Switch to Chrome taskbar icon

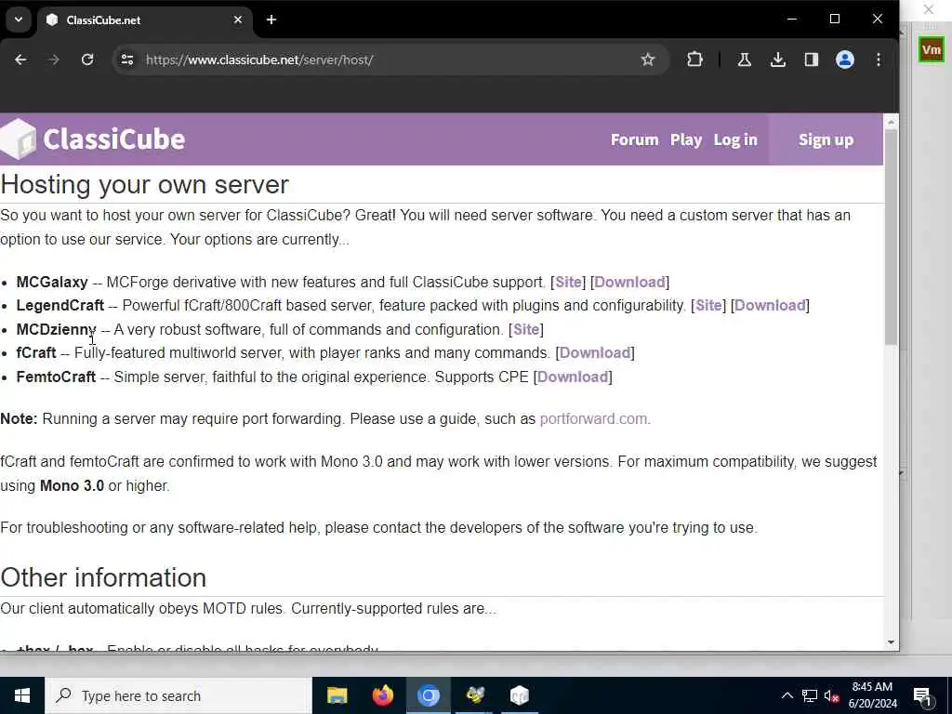point(428,695)
